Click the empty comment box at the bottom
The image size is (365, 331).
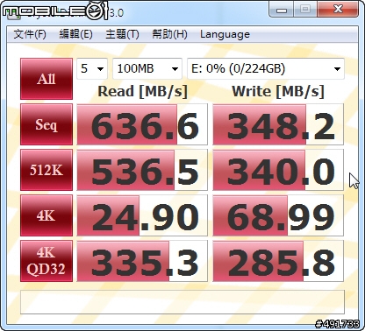click(182, 302)
